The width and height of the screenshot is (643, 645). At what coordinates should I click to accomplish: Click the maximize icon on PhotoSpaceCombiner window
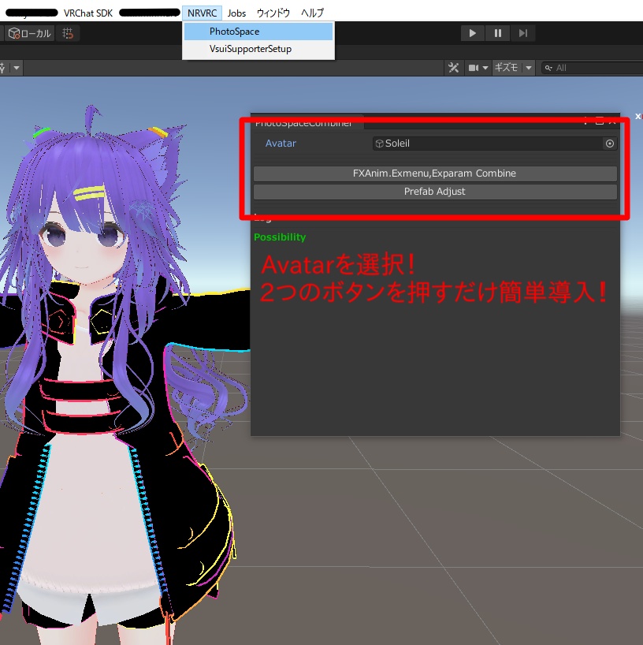click(x=600, y=122)
